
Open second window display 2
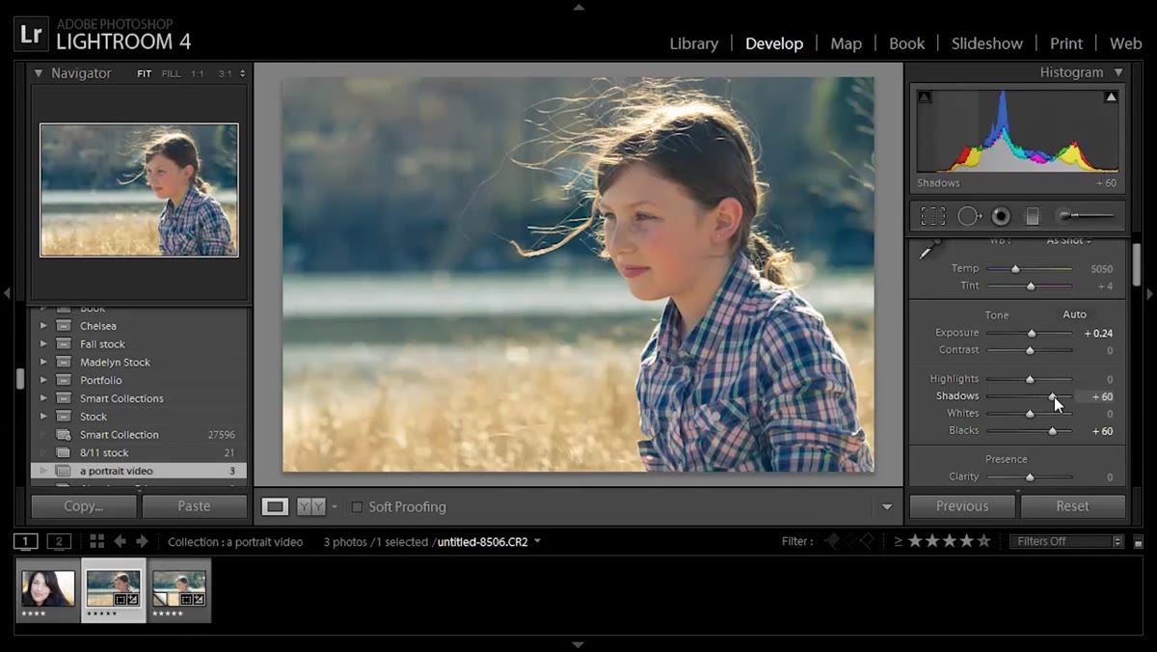[x=59, y=541]
